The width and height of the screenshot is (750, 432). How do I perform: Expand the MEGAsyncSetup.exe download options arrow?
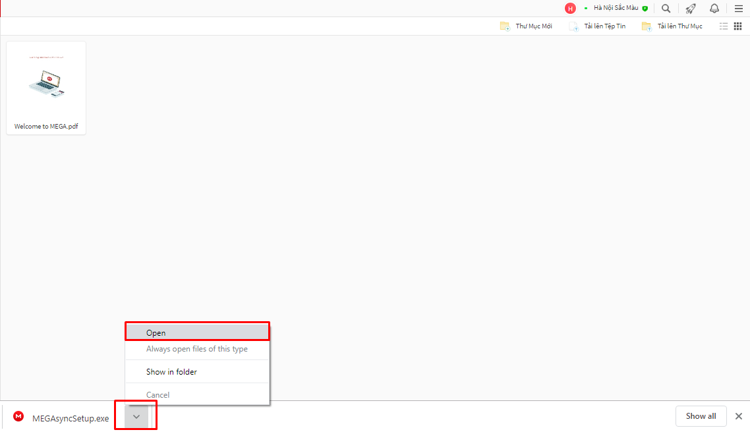pos(136,416)
